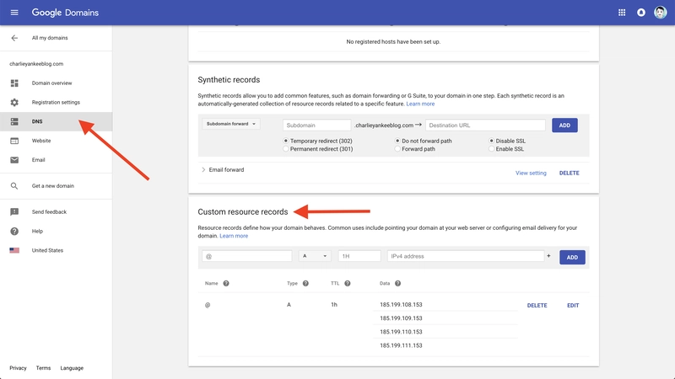The width and height of the screenshot is (675, 379).
Task: Open Help in the sidebar
Action: [x=37, y=231]
